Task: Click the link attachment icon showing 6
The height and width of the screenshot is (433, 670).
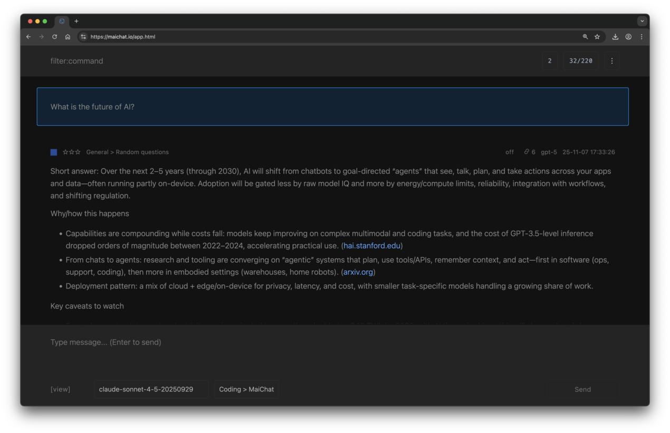Action: (x=529, y=152)
